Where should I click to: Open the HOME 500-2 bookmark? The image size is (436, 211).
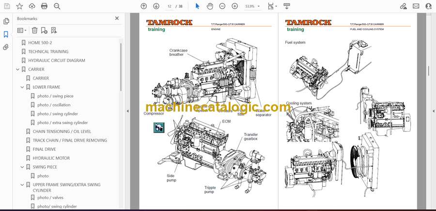(x=40, y=43)
